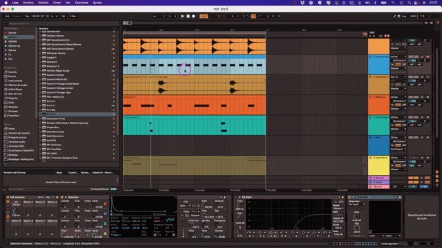
Task: Open the 1 Bar quantization menu
Action: [74, 17]
